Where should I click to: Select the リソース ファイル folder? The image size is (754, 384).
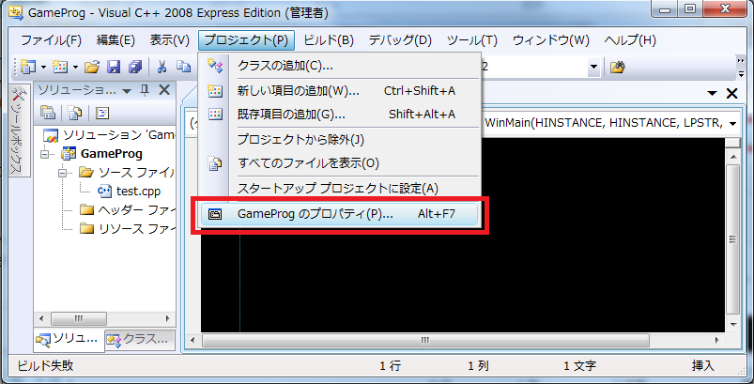pyautogui.click(x=128, y=228)
